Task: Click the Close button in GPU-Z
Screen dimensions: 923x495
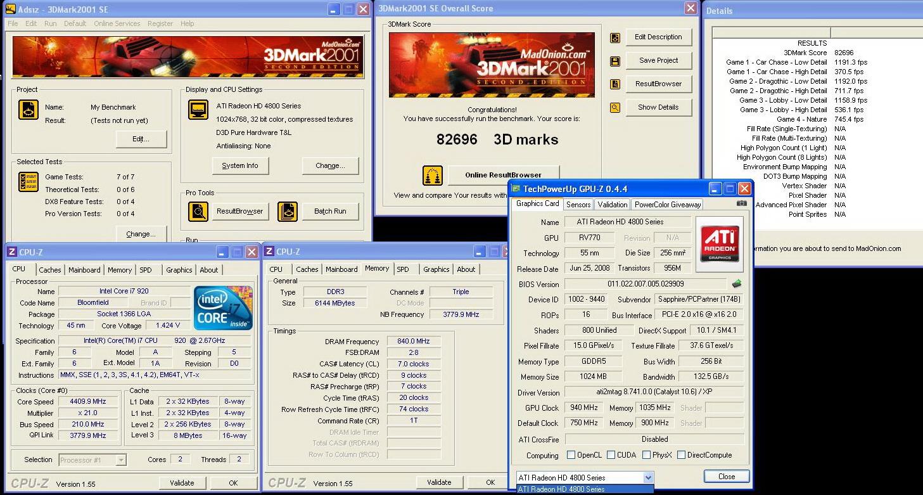Action: point(727,477)
